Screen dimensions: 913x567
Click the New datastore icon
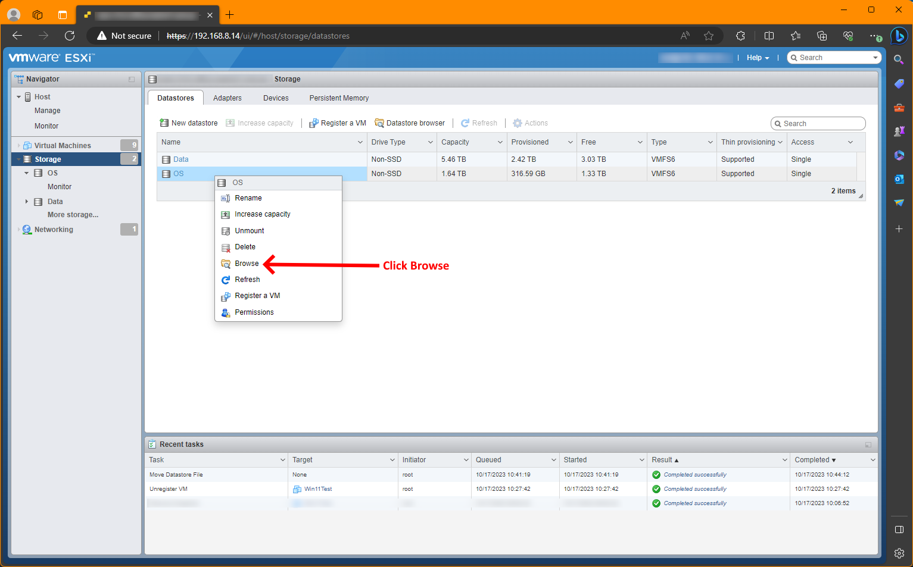tap(164, 123)
